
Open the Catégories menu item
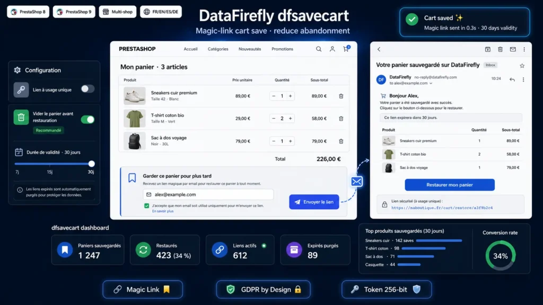218,49
